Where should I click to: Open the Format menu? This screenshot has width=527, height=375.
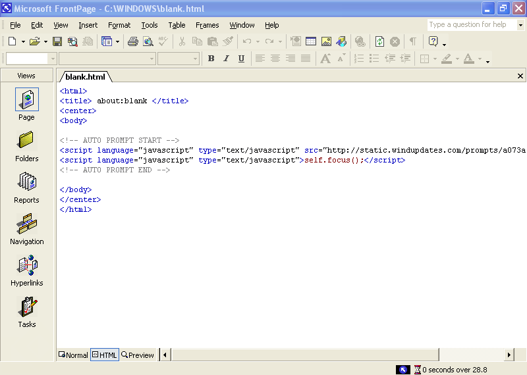point(119,25)
